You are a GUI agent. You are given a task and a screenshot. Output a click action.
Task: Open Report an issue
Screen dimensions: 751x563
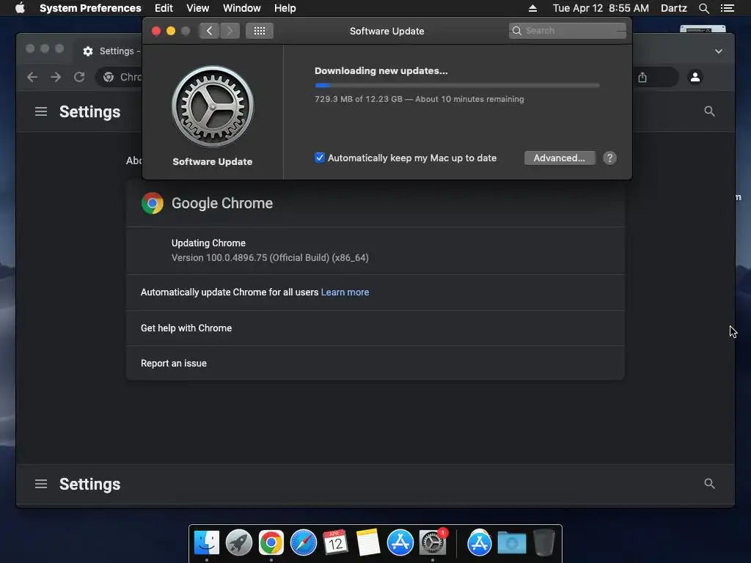click(375, 363)
